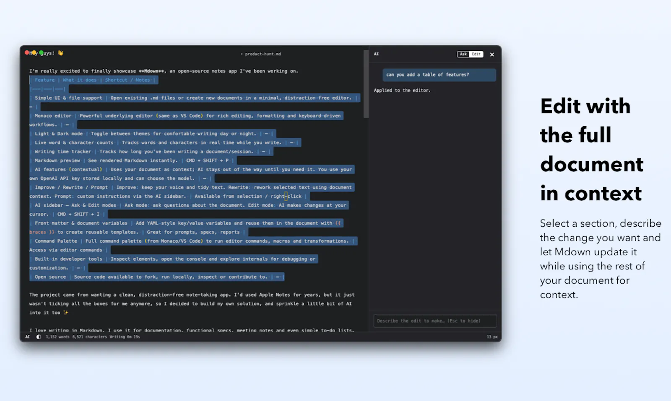This screenshot has height=401, width=671.
Task: Click the sparkles emoji after 'into it too'
Action: (x=66, y=313)
